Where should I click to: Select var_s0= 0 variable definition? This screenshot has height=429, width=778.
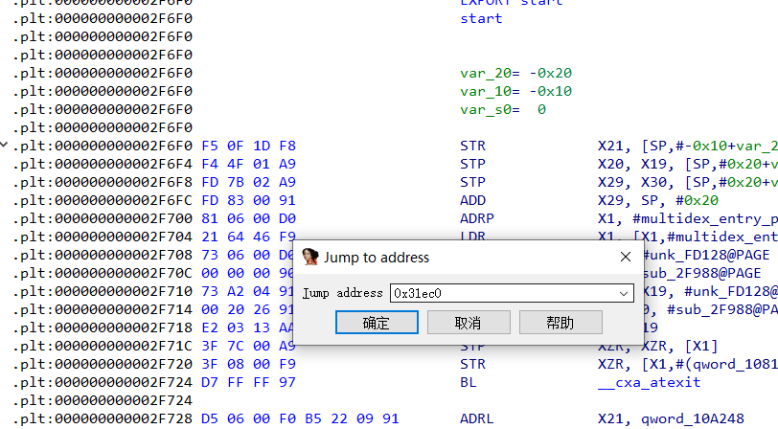click(503, 109)
